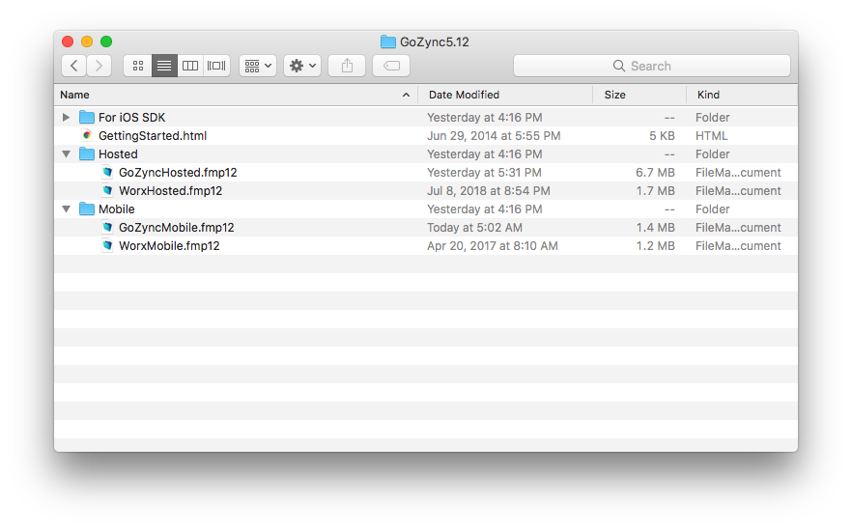Collapse the Hosted folder

(66, 154)
